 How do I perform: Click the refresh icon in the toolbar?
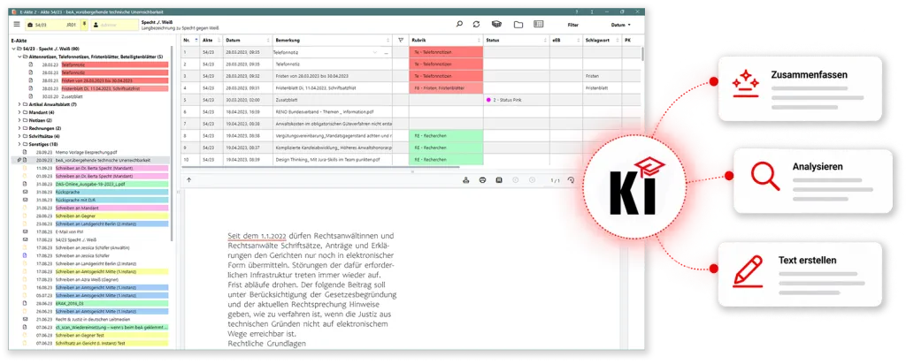click(x=476, y=24)
